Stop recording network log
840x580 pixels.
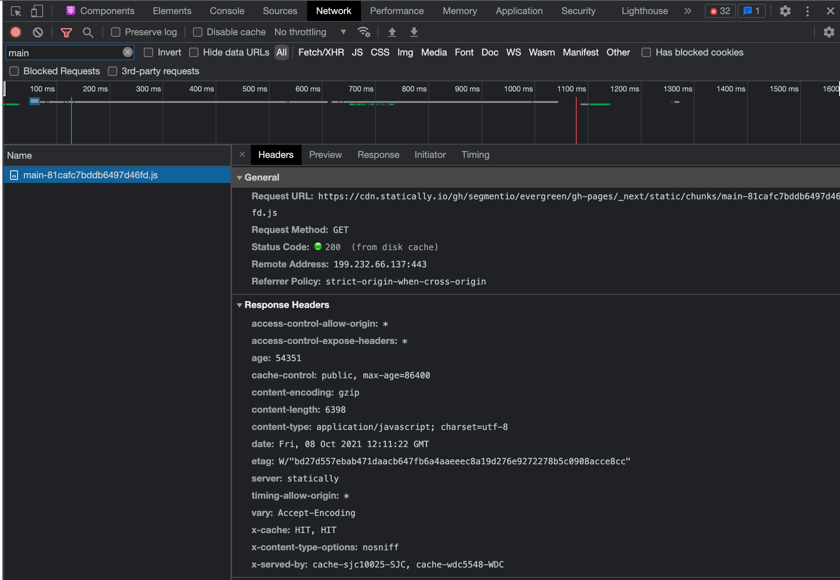pos(15,32)
